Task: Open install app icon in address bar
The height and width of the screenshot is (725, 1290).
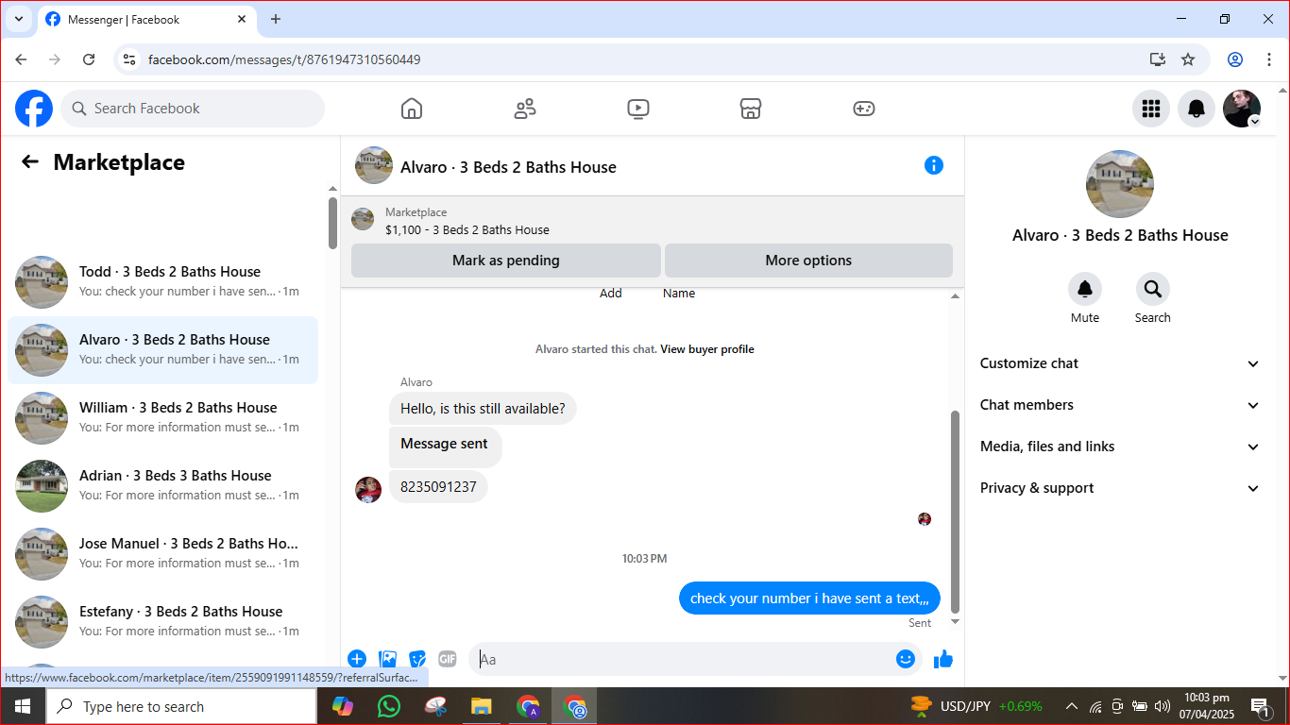Action: tap(1158, 59)
